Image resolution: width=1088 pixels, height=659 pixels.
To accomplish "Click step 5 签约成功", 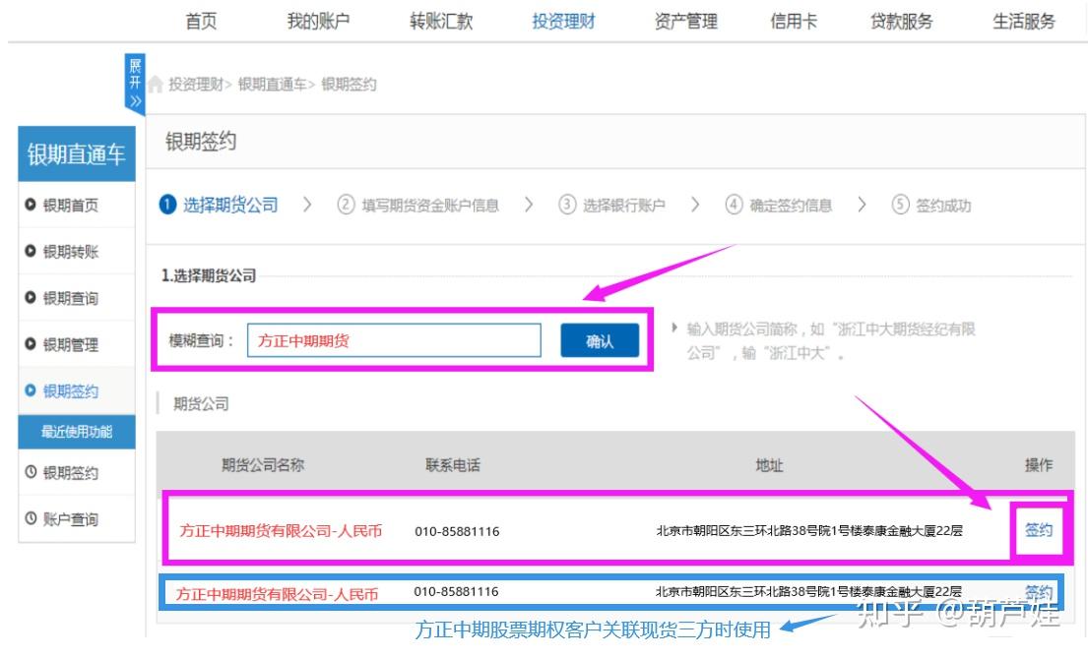I will pos(931,206).
